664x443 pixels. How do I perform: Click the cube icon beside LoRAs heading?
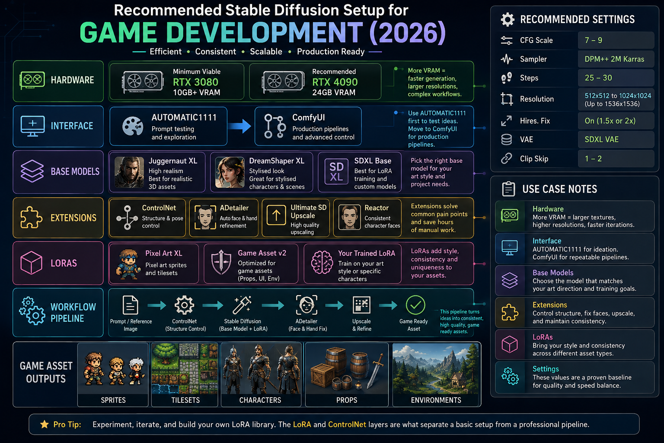point(32,263)
